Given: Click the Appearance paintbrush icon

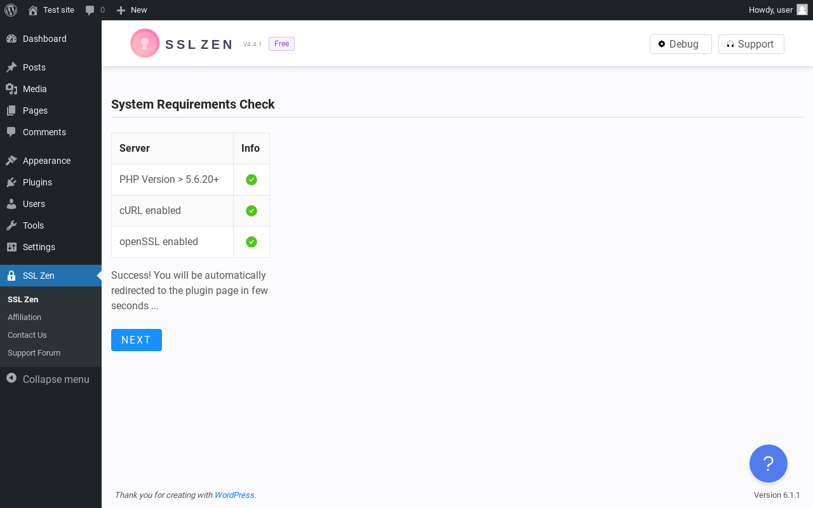Looking at the screenshot, I should point(11,161).
